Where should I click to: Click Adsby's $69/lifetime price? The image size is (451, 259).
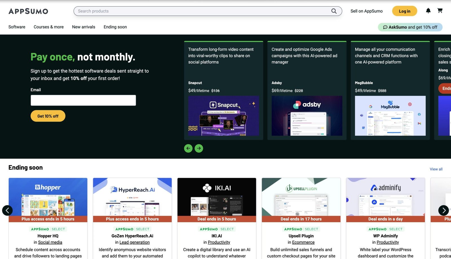pos(282,91)
